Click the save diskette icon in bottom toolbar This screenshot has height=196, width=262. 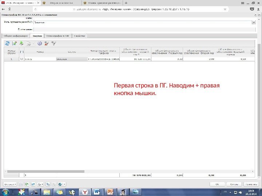click(x=21, y=184)
